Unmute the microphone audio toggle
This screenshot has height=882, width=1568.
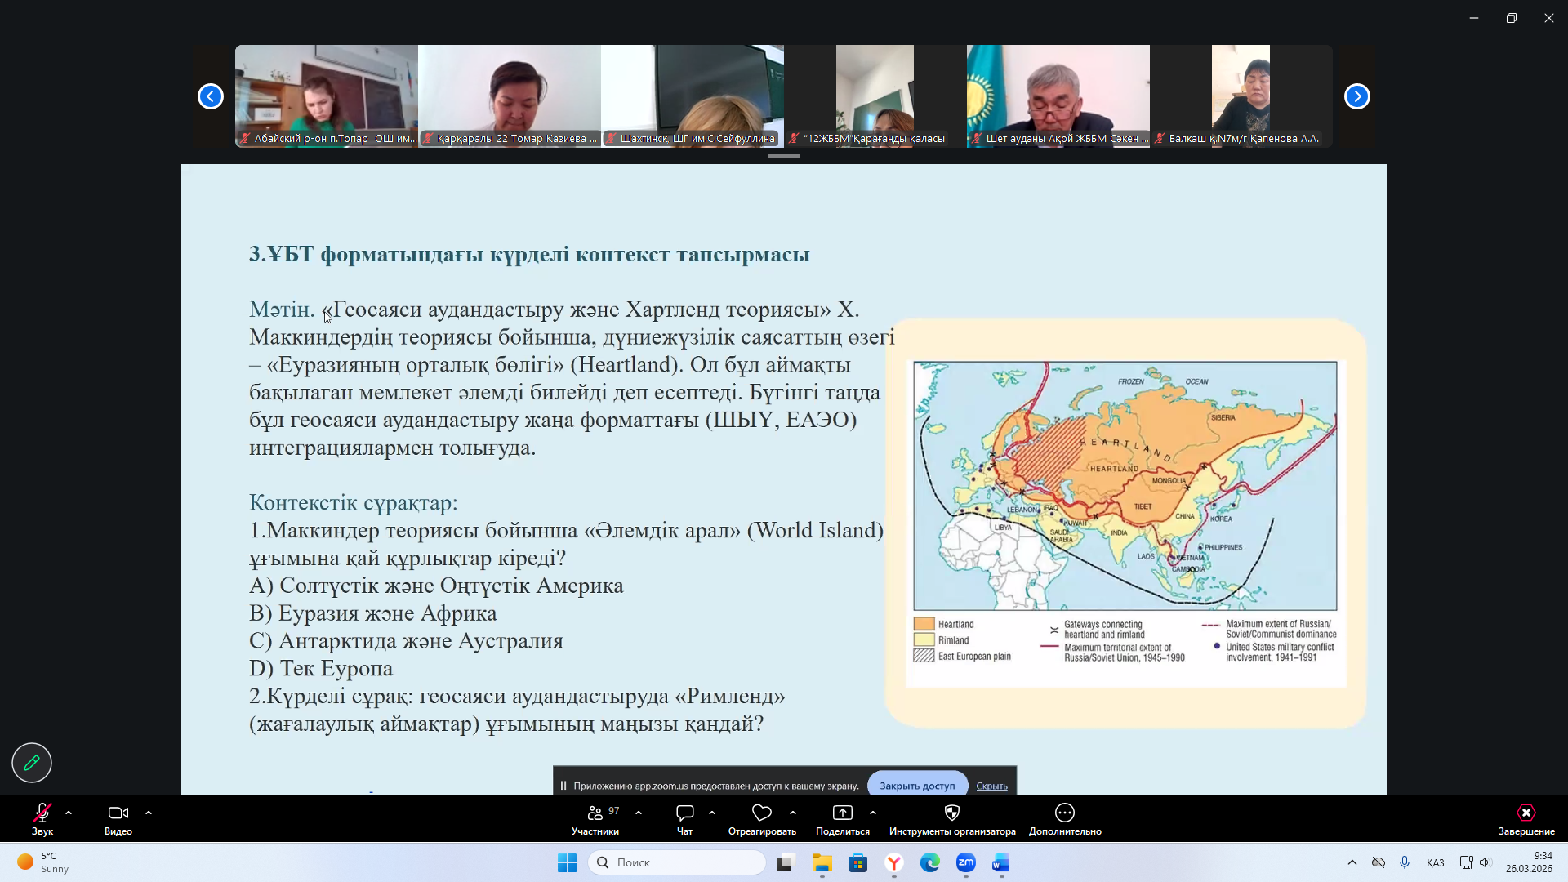coord(42,813)
